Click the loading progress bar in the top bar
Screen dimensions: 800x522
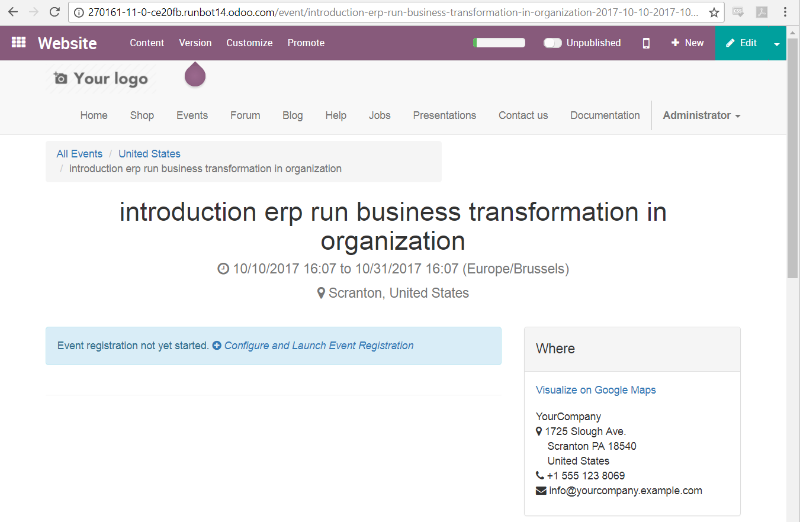point(499,43)
